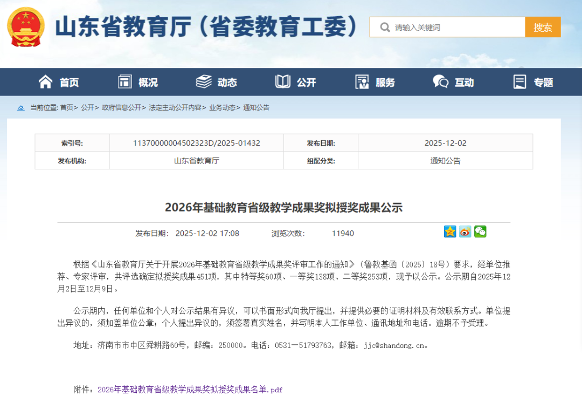Click the breadcrumb location house icon
The image size is (582, 409).
(x=20, y=107)
